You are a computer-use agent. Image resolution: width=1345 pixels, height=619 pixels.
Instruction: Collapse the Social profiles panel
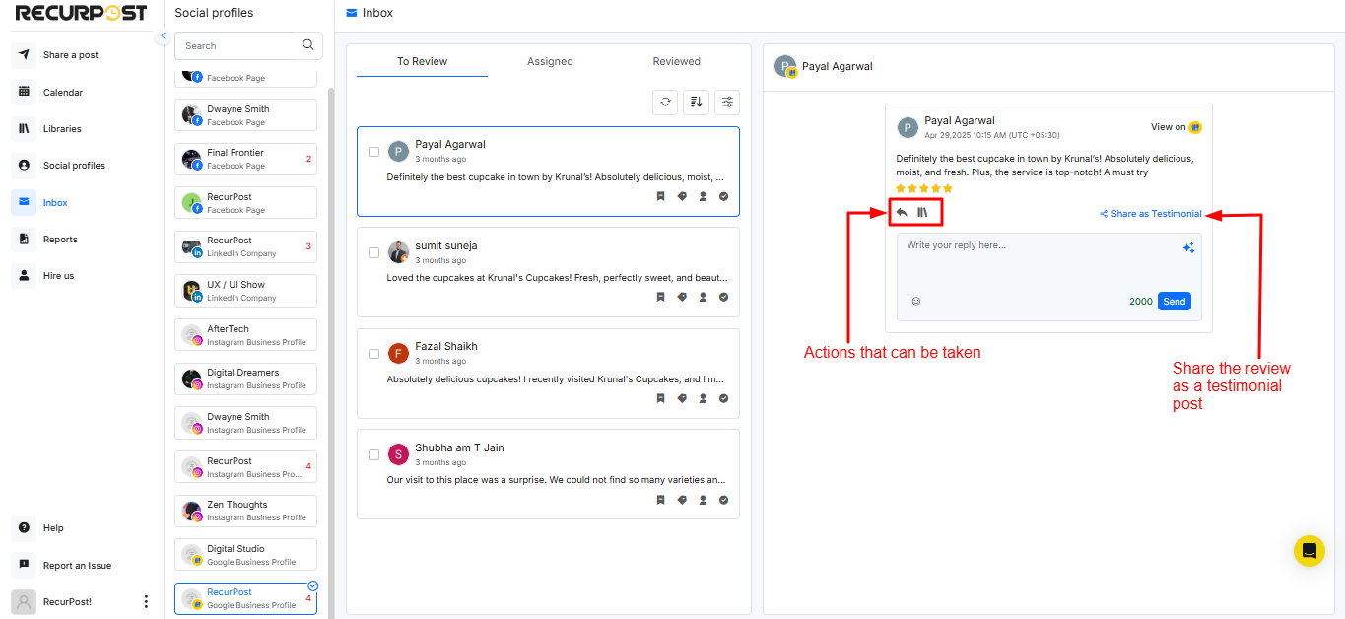click(163, 35)
